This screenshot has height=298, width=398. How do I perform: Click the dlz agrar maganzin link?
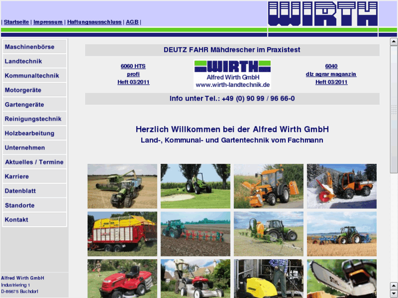pyautogui.click(x=331, y=74)
